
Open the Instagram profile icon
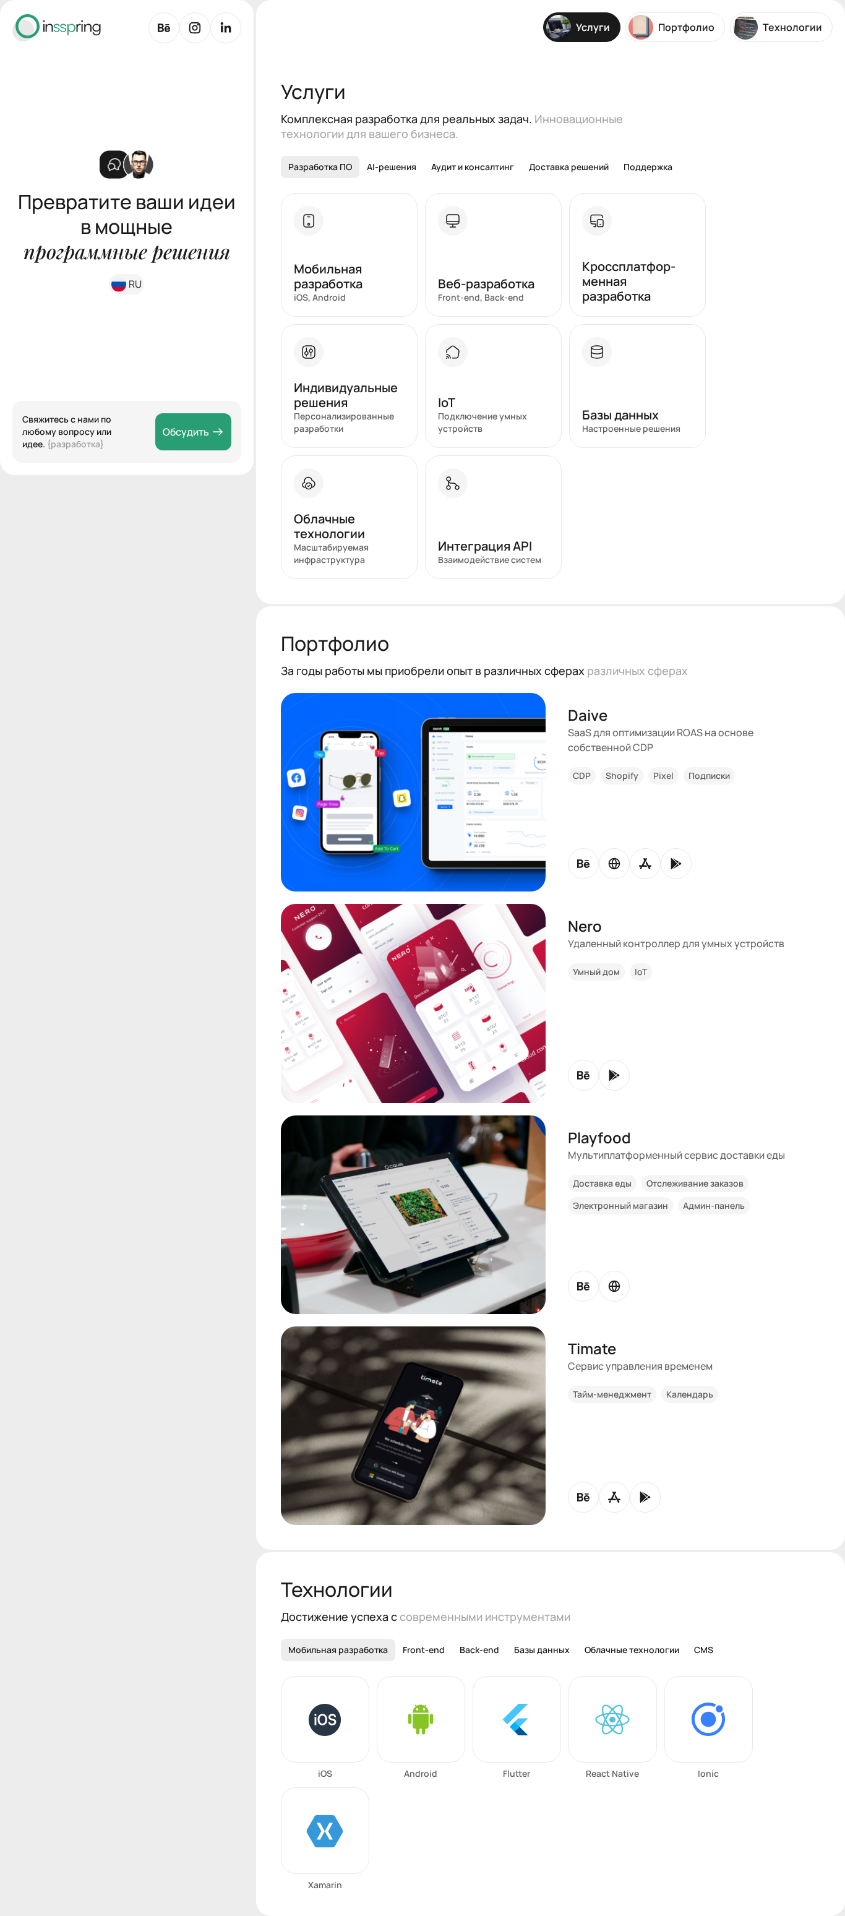coord(195,27)
